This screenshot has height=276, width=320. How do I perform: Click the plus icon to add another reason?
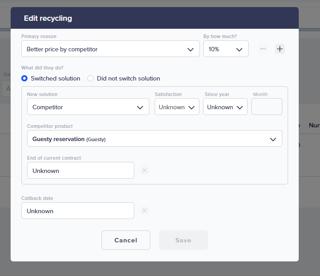click(280, 49)
